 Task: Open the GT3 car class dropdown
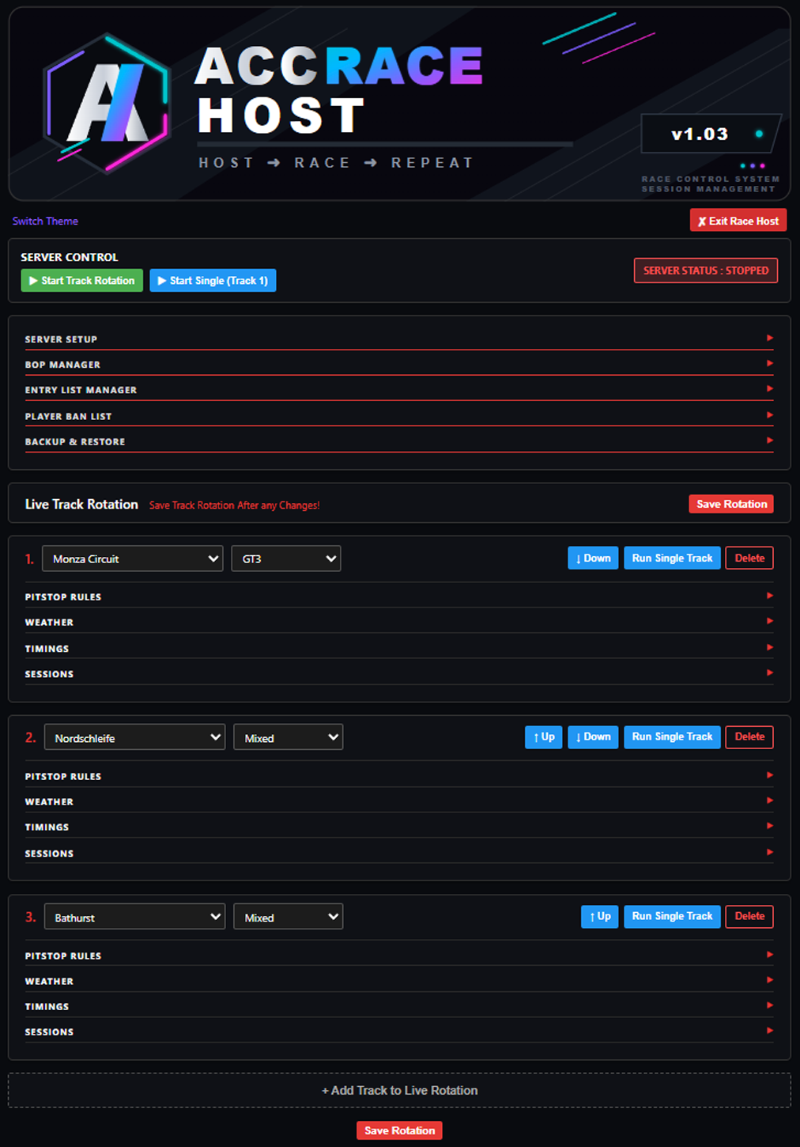click(286, 558)
